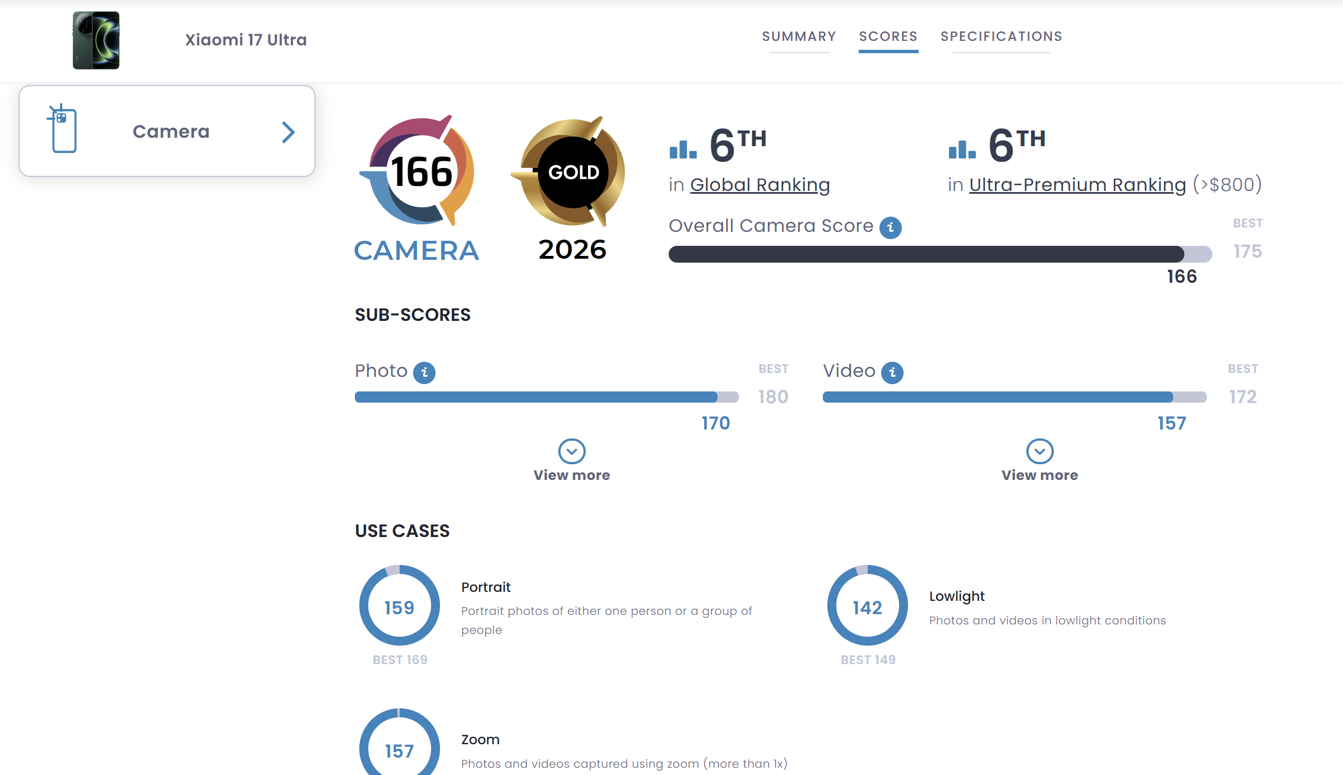Click the Photo info icon

[424, 372]
